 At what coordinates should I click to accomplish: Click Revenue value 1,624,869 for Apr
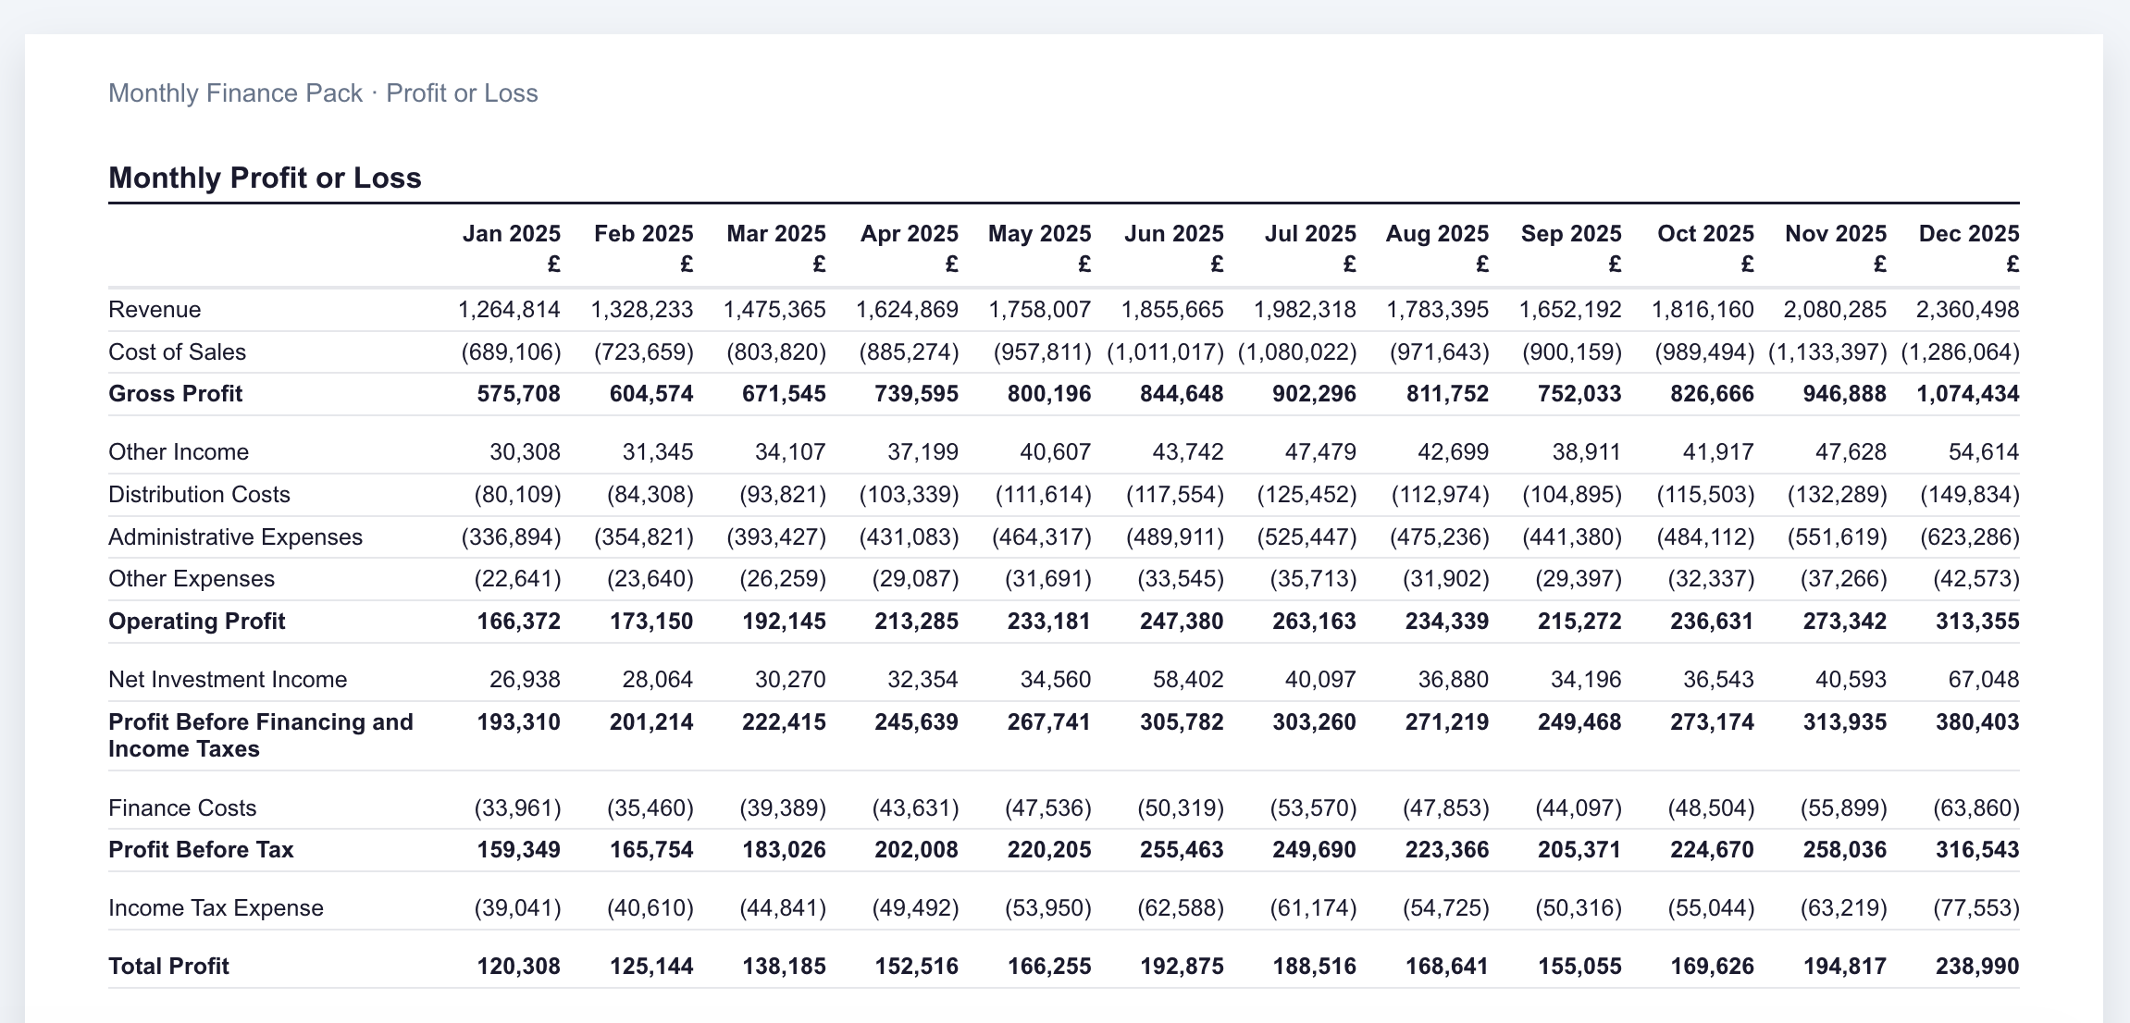[x=907, y=309]
